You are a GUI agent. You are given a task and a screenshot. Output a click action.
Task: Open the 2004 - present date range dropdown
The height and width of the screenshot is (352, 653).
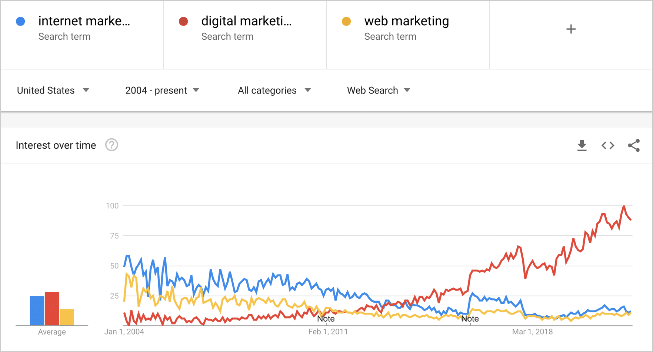pos(162,91)
